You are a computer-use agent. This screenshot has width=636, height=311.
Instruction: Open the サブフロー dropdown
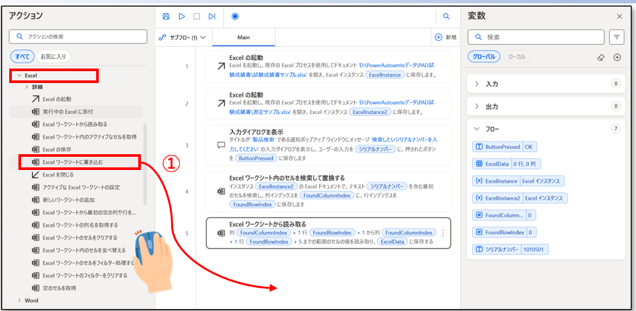(183, 37)
